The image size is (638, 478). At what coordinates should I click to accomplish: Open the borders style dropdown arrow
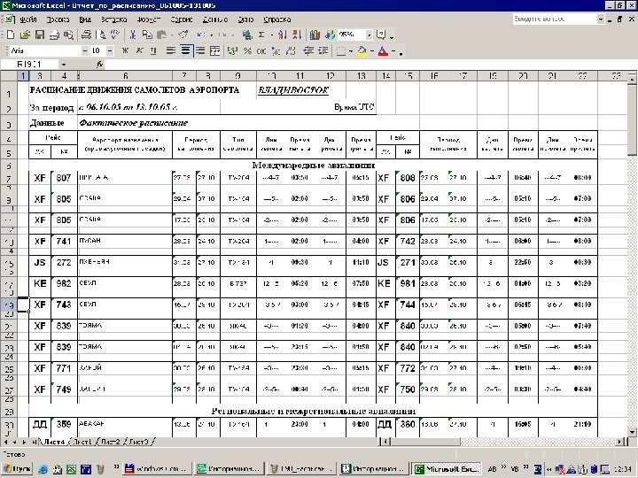click(x=351, y=51)
